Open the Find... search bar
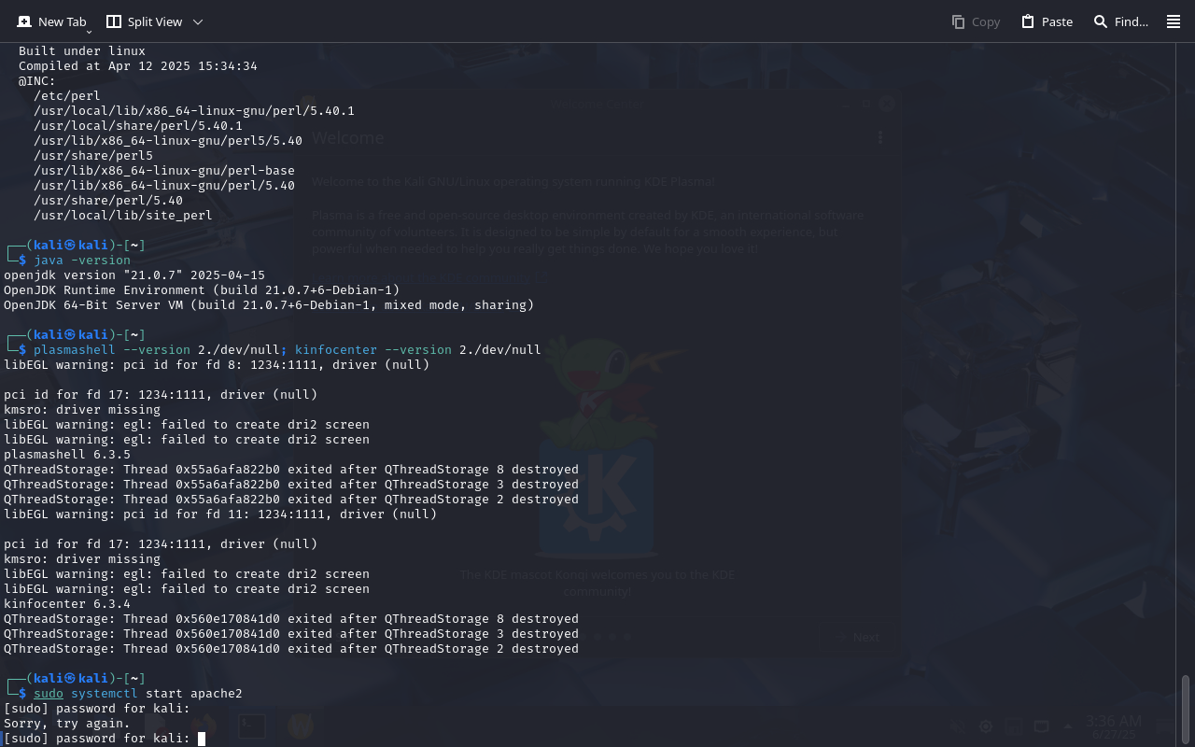Viewport: 1195px width, 747px height. tap(1120, 21)
